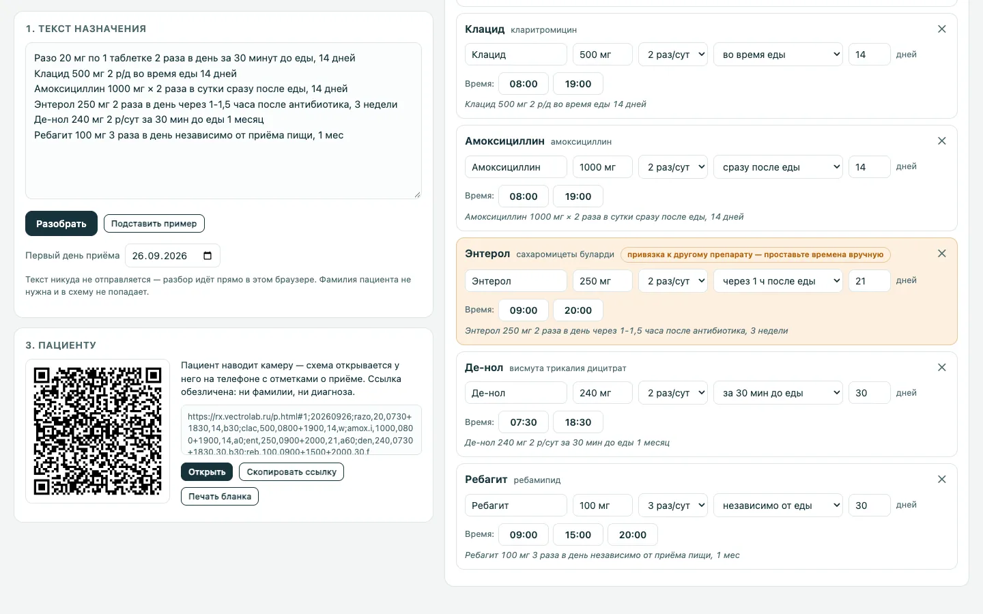Edit the Ребагит name field

516,506
